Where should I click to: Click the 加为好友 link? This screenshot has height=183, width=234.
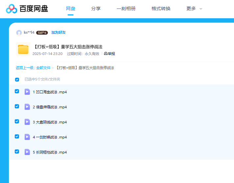click(x=58, y=33)
